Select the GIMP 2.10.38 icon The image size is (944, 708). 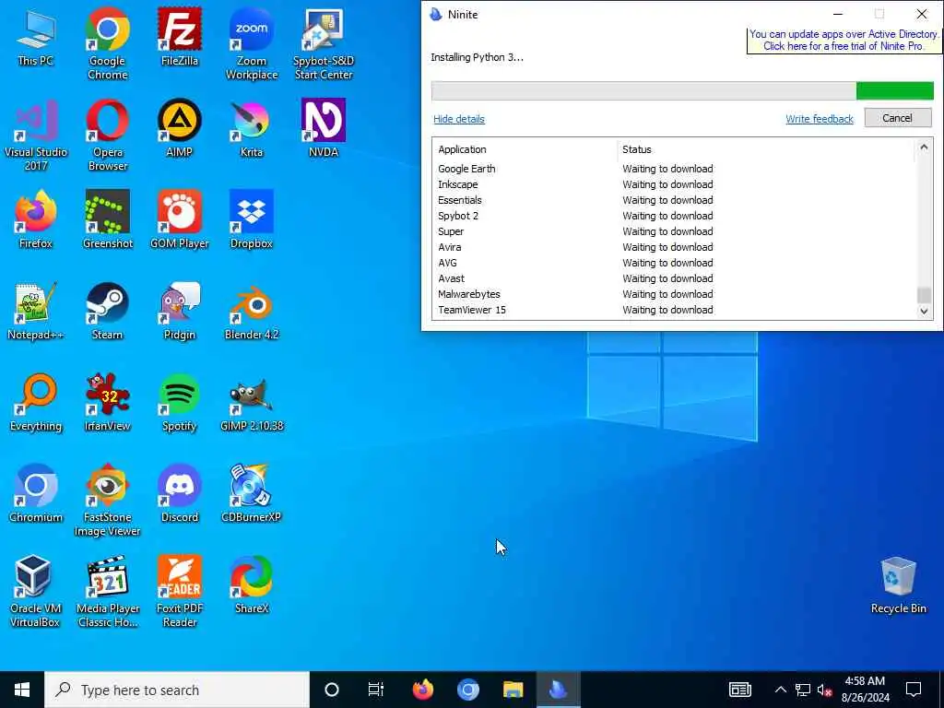[x=252, y=403]
